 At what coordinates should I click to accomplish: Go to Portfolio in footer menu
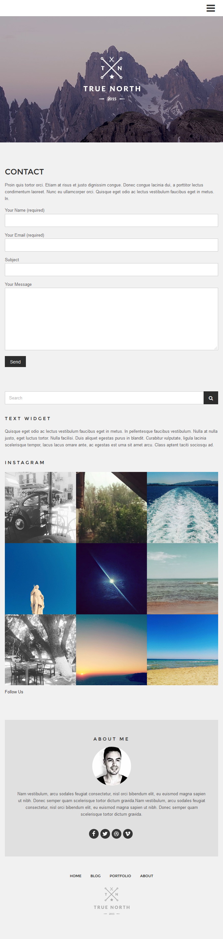(120, 876)
